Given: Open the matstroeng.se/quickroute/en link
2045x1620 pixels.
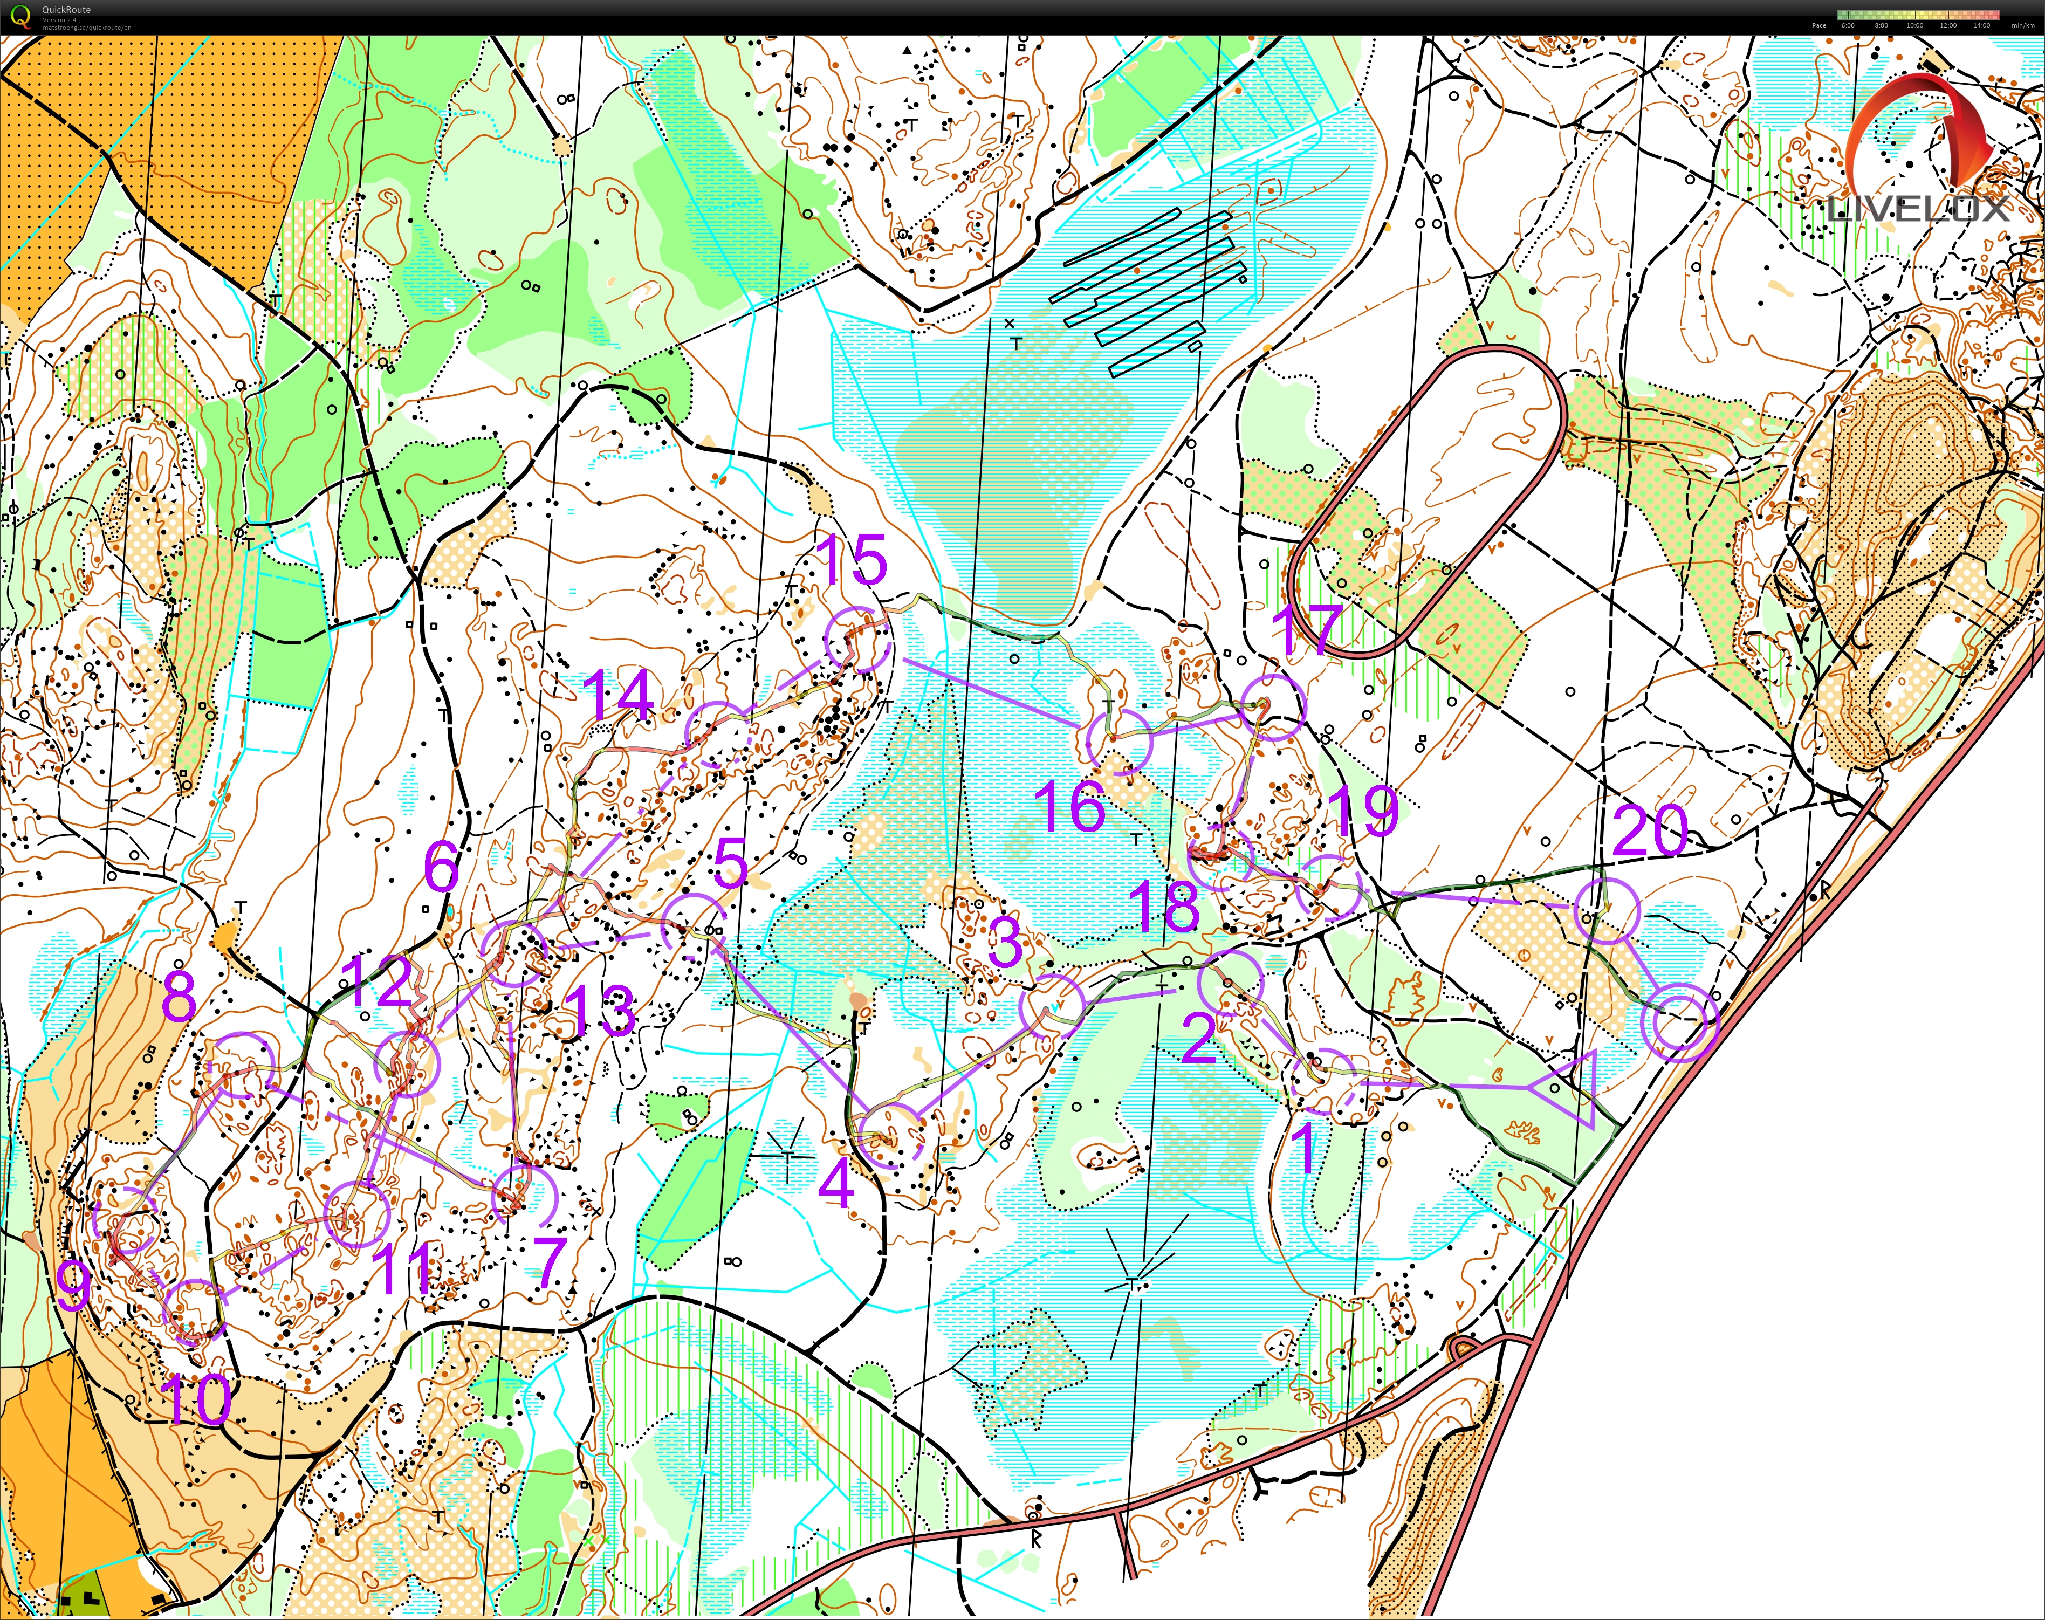Looking at the screenshot, I should [x=87, y=28].
